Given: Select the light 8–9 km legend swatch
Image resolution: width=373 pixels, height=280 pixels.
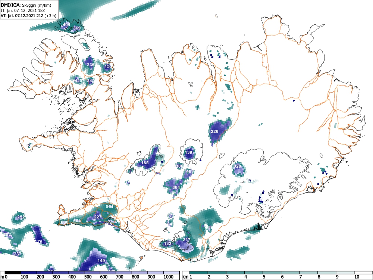Looking at the screenshot, I should point(327,273).
